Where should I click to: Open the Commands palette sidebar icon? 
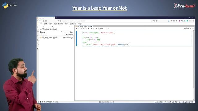pyautogui.click(x=38, y=36)
